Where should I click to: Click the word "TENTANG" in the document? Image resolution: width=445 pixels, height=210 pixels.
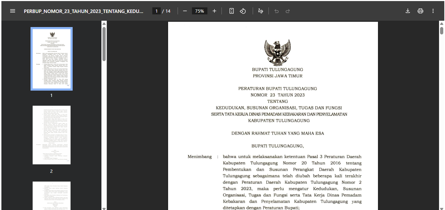pyautogui.click(x=277, y=101)
